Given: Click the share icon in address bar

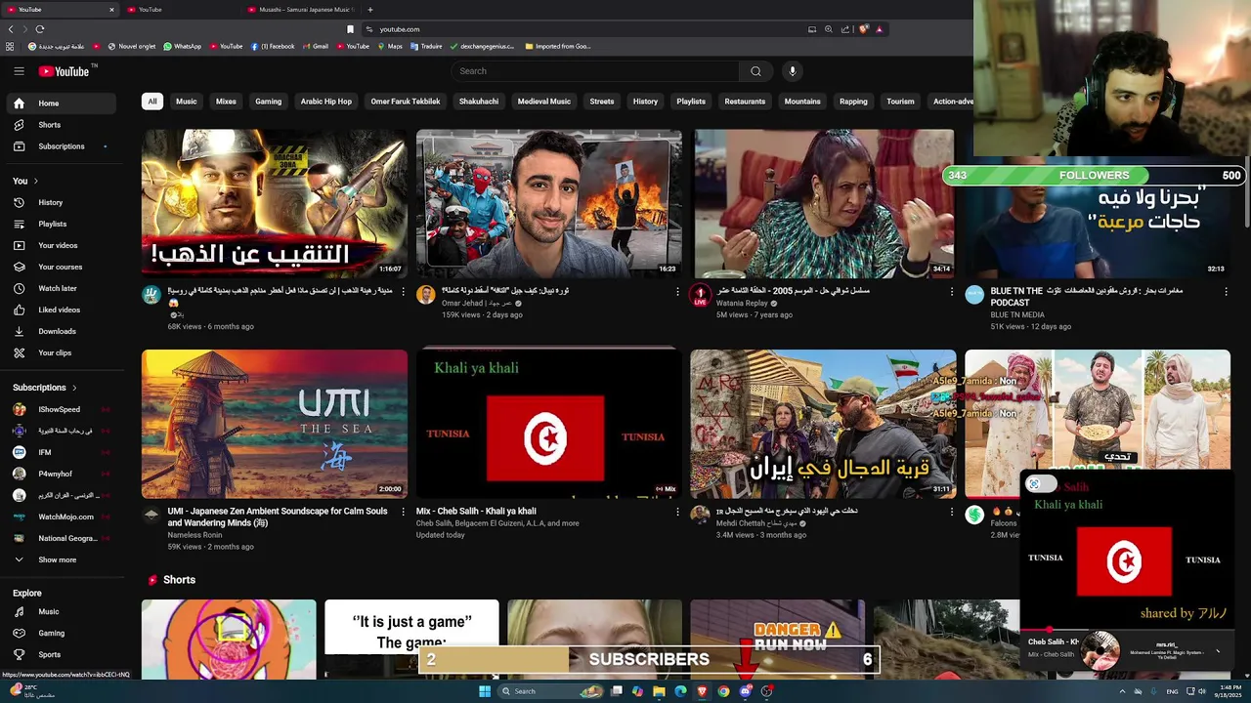Looking at the screenshot, I should pyautogui.click(x=845, y=29).
